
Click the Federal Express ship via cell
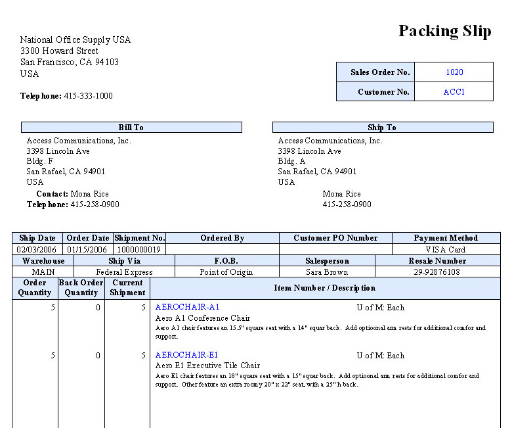point(124,272)
